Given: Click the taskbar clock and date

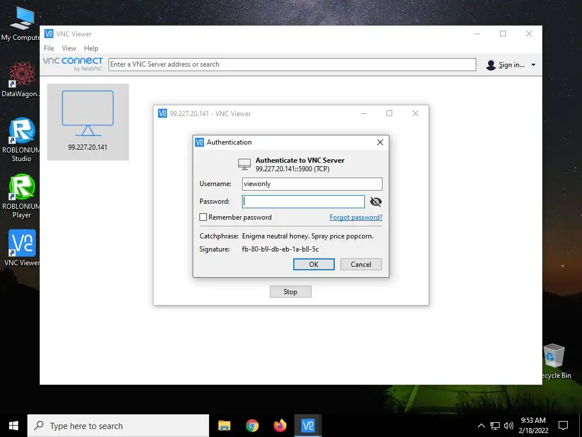Looking at the screenshot, I should click(533, 426).
